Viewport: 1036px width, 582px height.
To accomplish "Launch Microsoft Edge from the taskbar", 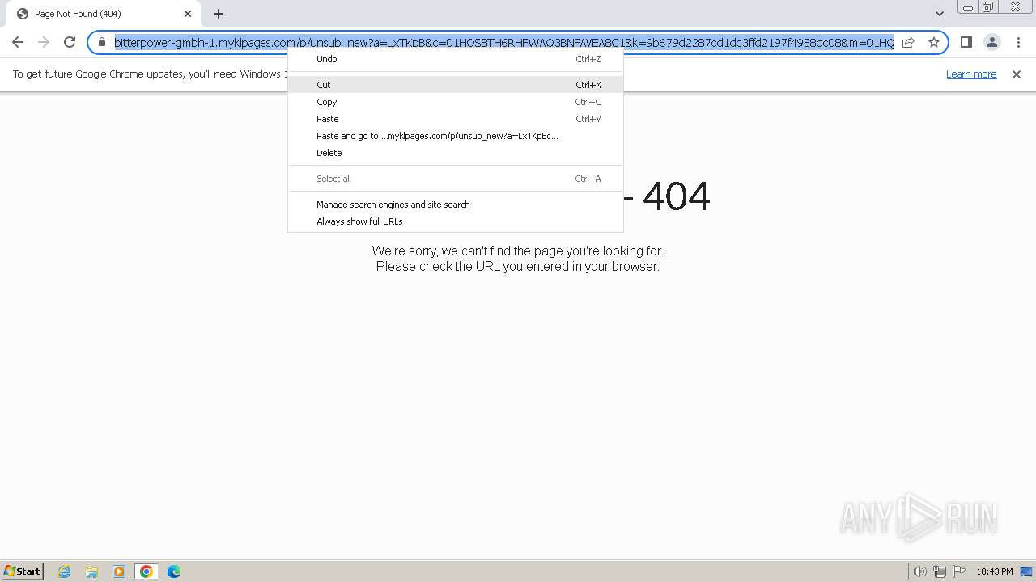I will (174, 571).
